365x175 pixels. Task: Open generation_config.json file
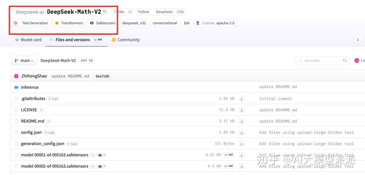pyautogui.click(x=43, y=144)
